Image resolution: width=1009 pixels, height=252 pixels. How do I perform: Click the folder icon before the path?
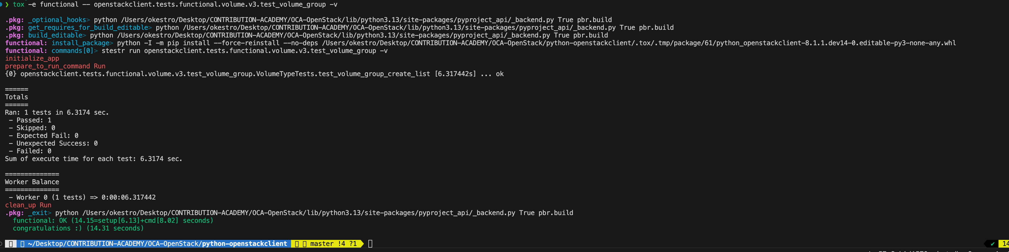(22, 244)
